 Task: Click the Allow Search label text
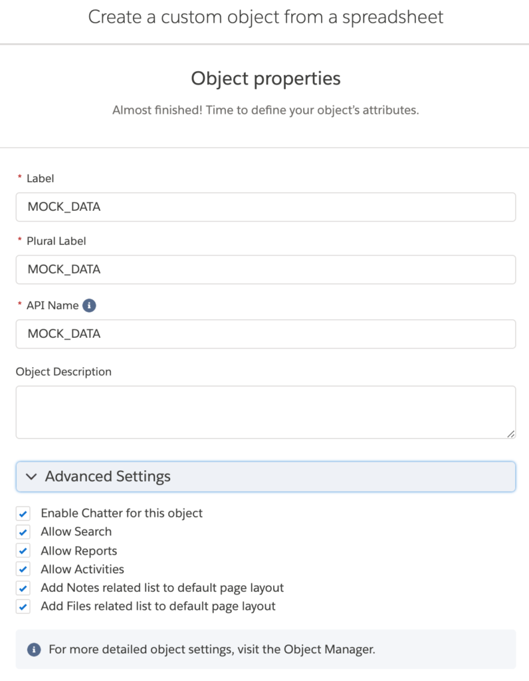click(76, 531)
